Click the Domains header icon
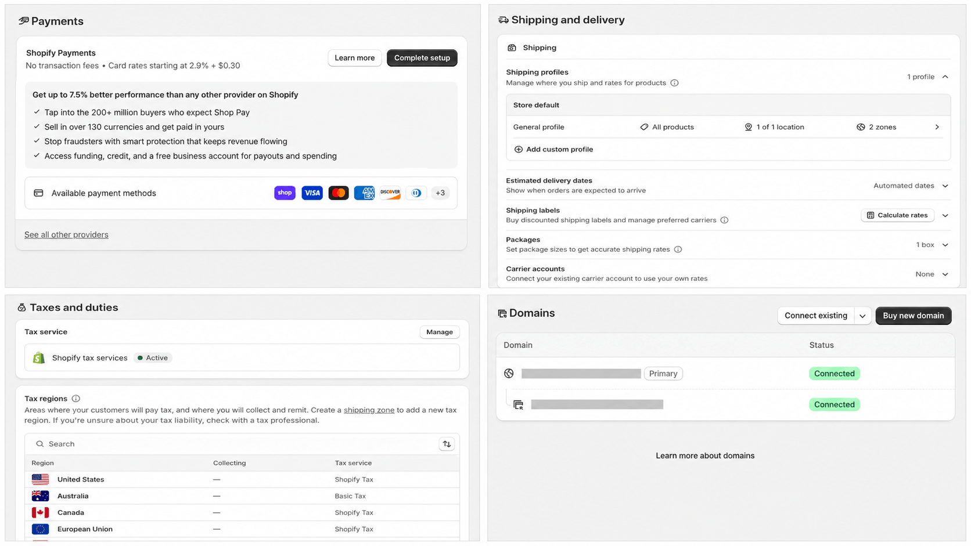This screenshot has width=971, height=546. (502, 313)
